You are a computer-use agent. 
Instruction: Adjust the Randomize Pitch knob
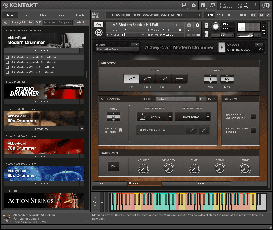click(x=220, y=169)
